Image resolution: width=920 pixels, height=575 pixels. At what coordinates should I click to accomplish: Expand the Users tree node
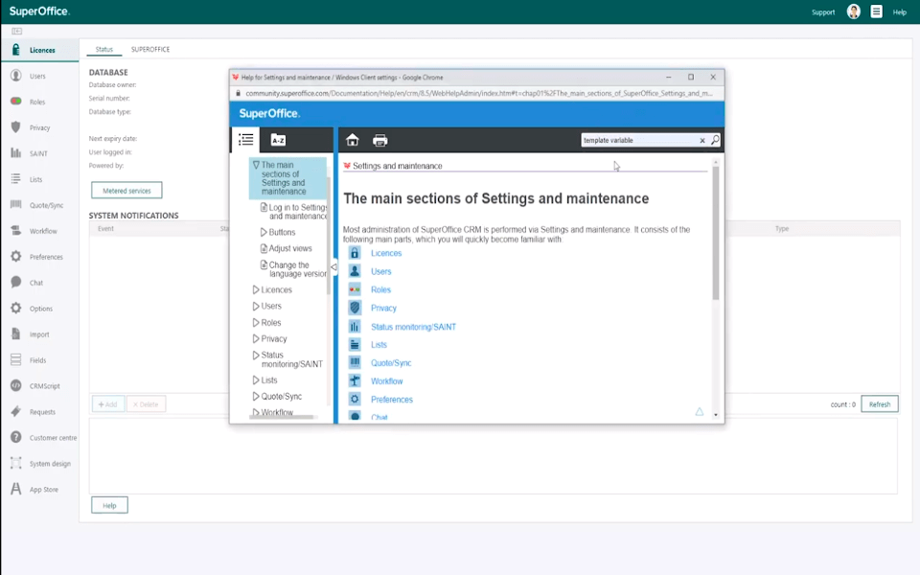(256, 307)
